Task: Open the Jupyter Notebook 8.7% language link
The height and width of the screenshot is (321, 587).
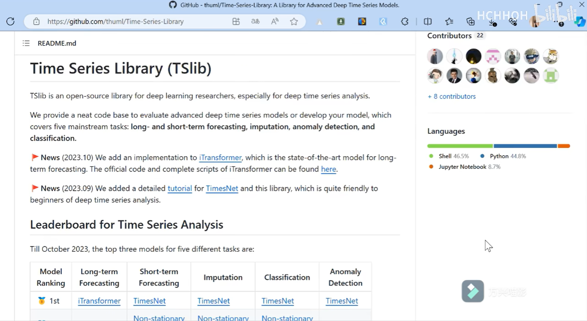Action: (464, 167)
